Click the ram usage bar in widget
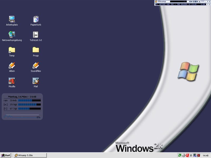Screen dimensions: 211x158 click(x=30, y=100)
